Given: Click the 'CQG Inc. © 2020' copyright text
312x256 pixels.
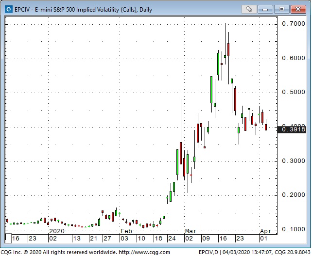Looking at the screenshot, I should pyautogui.click(x=21, y=252).
